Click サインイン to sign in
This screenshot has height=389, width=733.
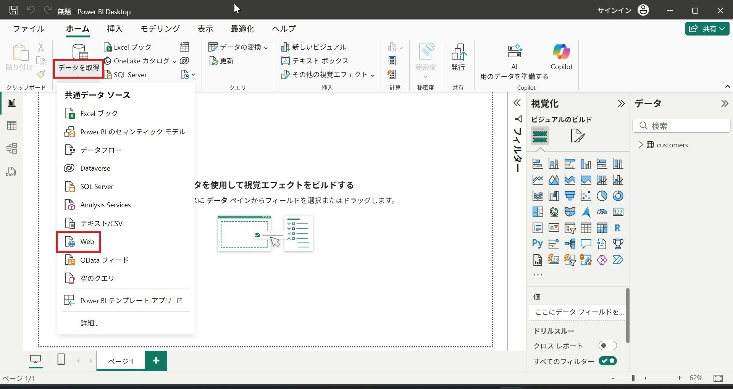pyautogui.click(x=614, y=10)
